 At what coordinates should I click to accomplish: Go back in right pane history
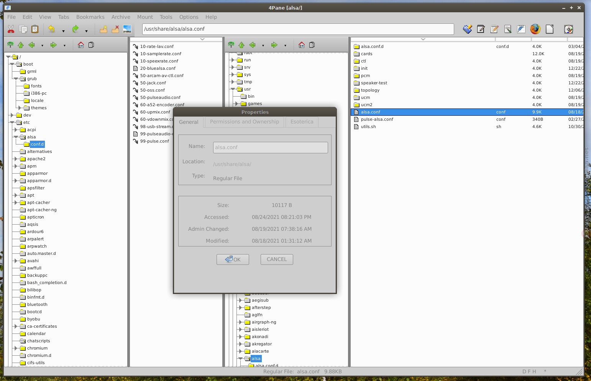[x=253, y=45]
